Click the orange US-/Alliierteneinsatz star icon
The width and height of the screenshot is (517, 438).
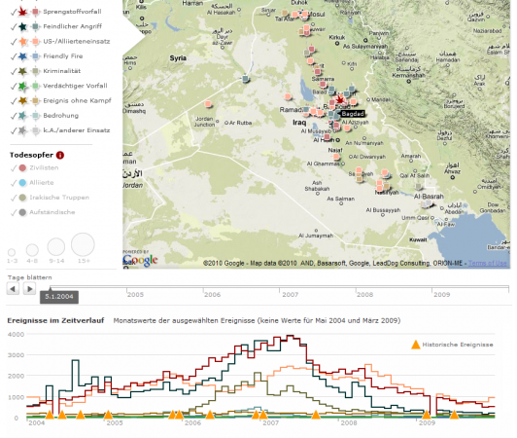(22, 42)
